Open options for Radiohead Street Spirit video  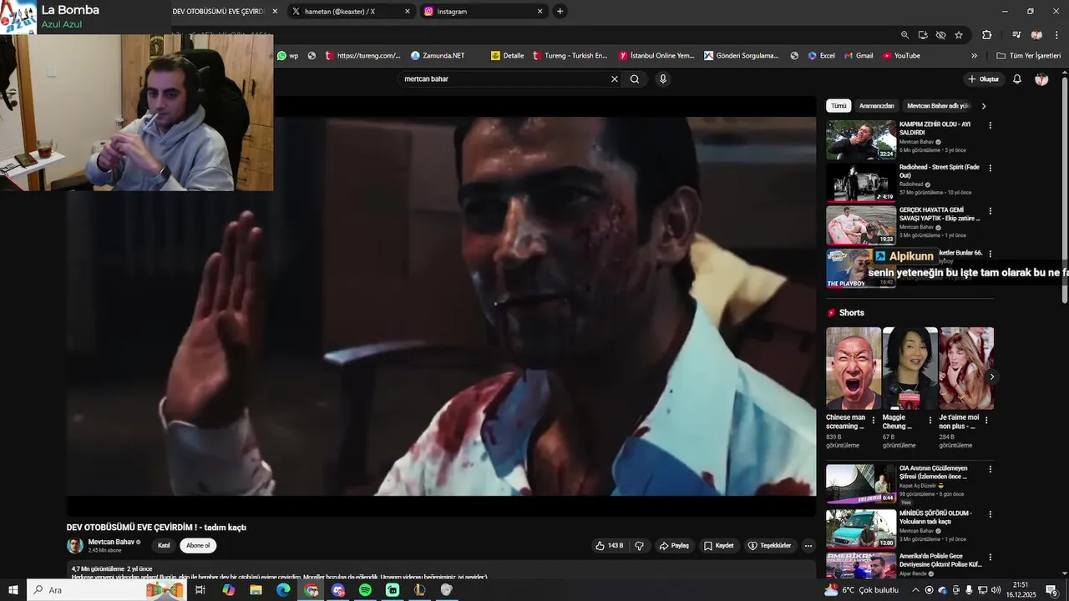tap(990, 168)
